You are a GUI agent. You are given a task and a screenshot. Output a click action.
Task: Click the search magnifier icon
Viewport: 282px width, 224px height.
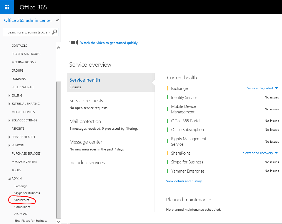55,32
